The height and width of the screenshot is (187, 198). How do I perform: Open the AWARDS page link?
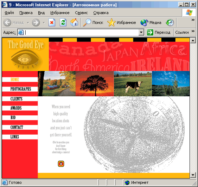(x=16, y=108)
